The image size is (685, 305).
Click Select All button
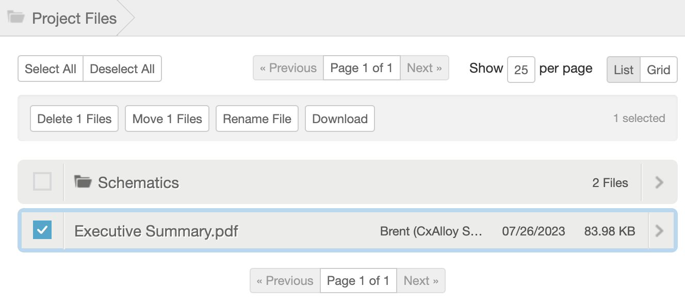coord(51,69)
